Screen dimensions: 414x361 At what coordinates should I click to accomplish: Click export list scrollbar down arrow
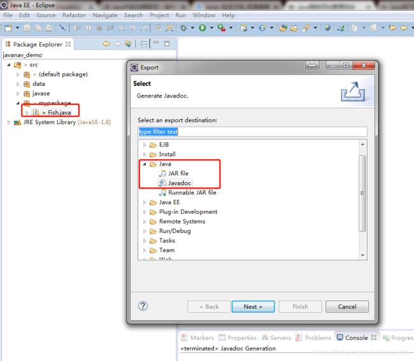click(x=362, y=255)
